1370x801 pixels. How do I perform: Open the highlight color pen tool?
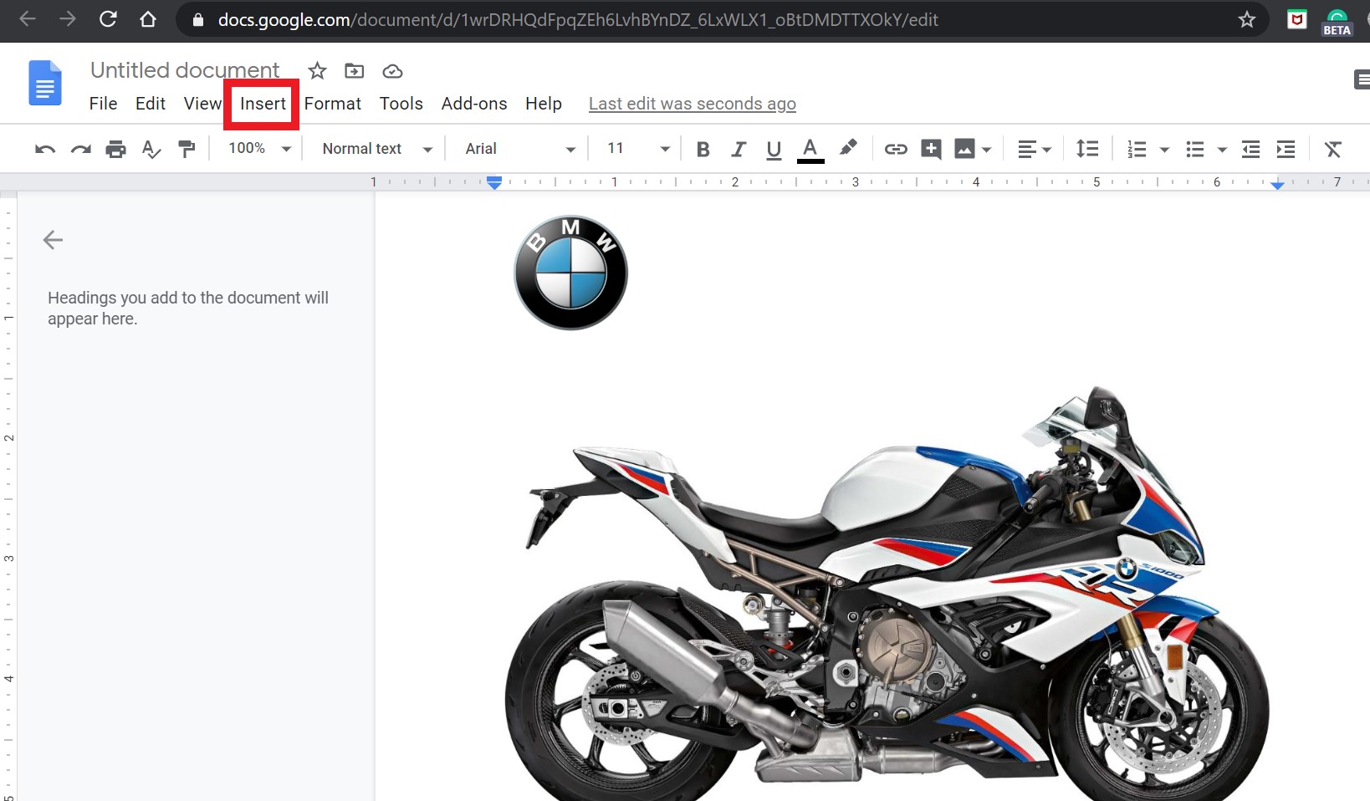tap(848, 148)
